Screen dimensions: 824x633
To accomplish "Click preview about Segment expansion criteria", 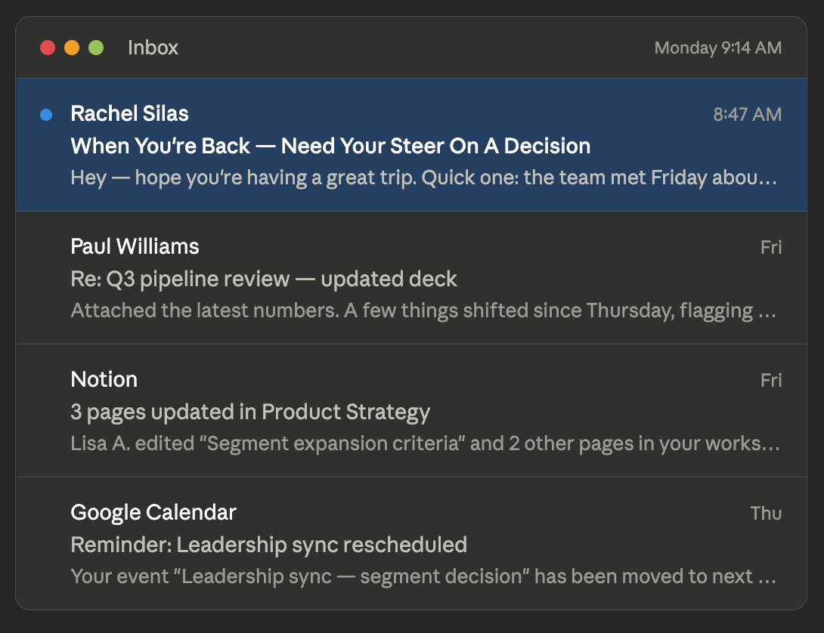I will pyautogui.click(x=423, y=443).
